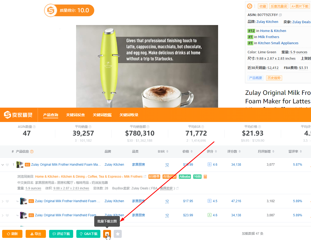Expand the $17.95 product row details

coord(3,201)
